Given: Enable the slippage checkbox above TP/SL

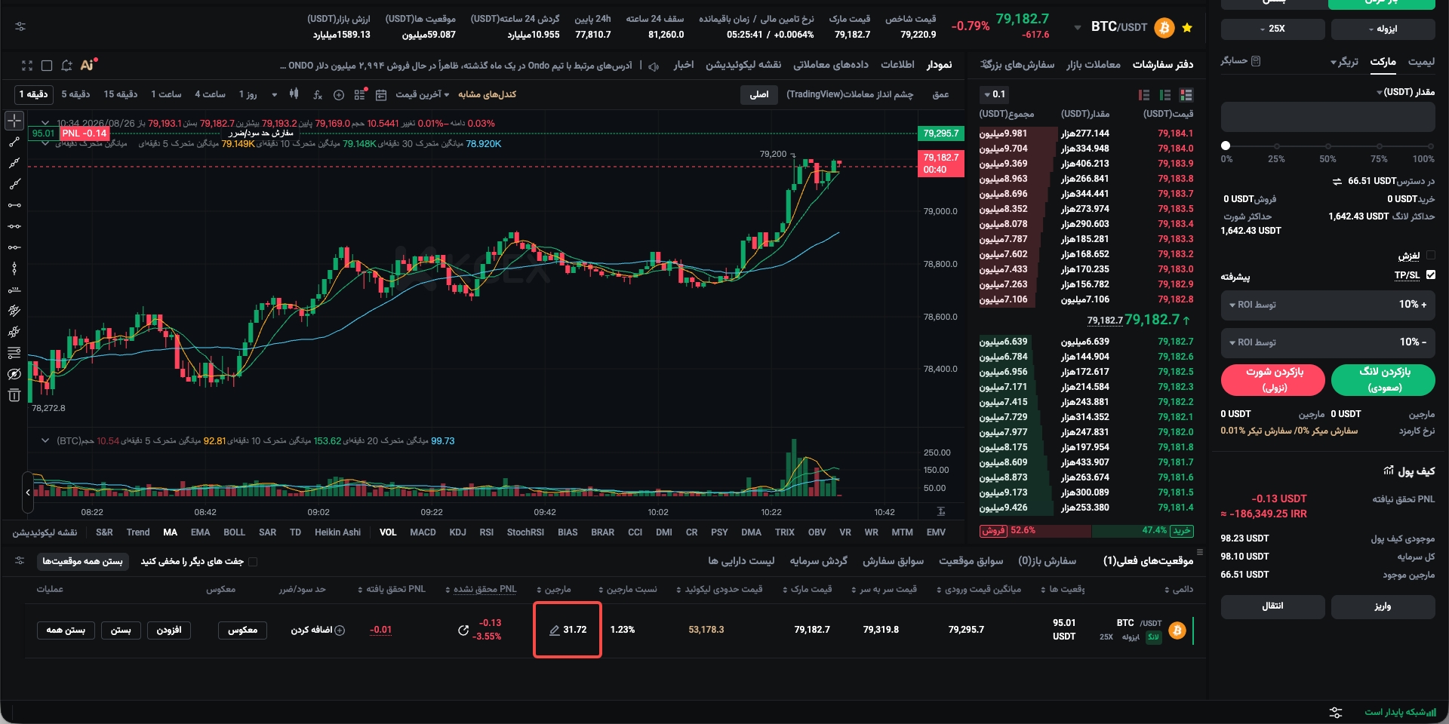Looking at the screenshot, I should pyautogui.click(x=1431, y=256).
